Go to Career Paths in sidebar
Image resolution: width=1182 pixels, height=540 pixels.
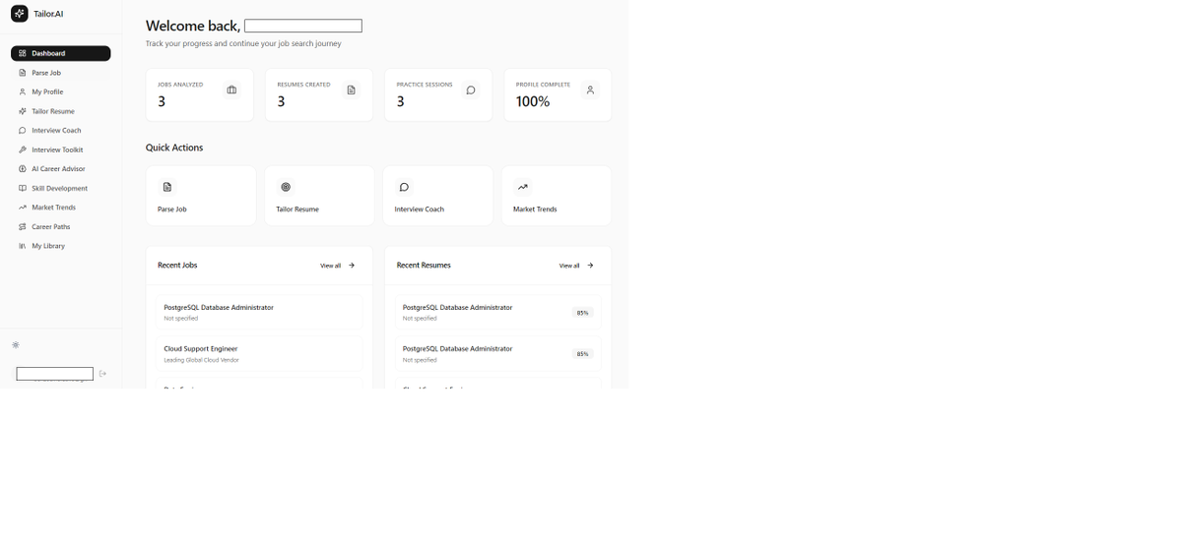61,226
